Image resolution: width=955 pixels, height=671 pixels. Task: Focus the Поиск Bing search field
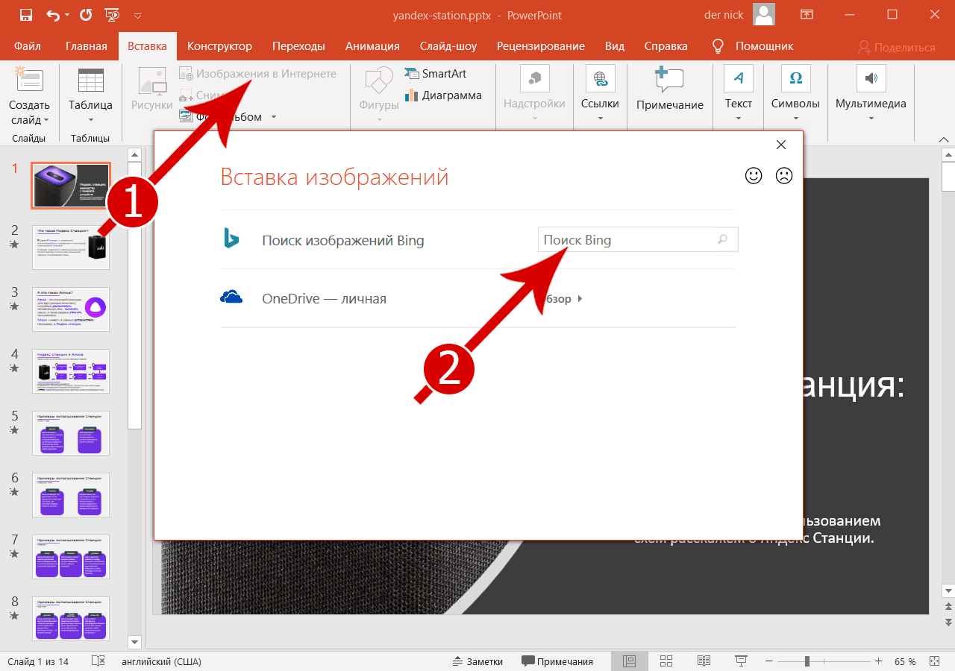point(638,240)
